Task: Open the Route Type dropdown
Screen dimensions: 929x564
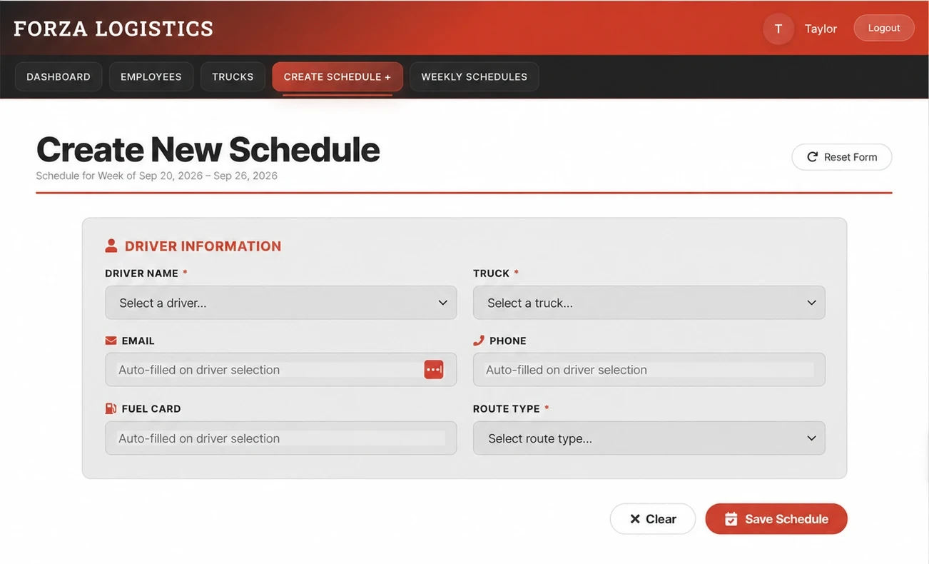Action: 649,438
